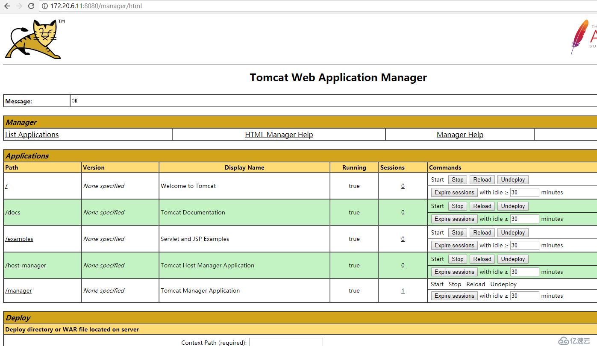
Task: Click the "Display Name" column header
Action: (244, 167)
